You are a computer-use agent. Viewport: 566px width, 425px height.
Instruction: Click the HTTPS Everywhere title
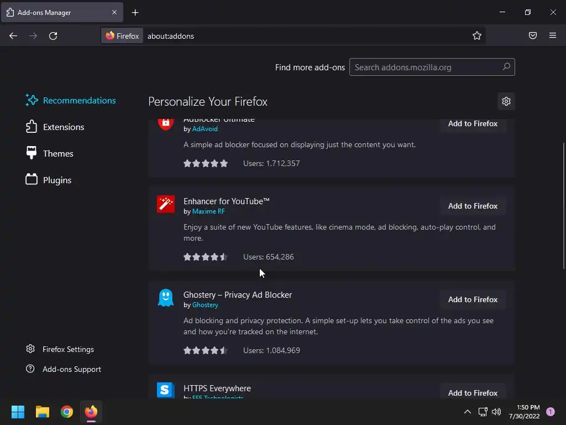[217, 388]
